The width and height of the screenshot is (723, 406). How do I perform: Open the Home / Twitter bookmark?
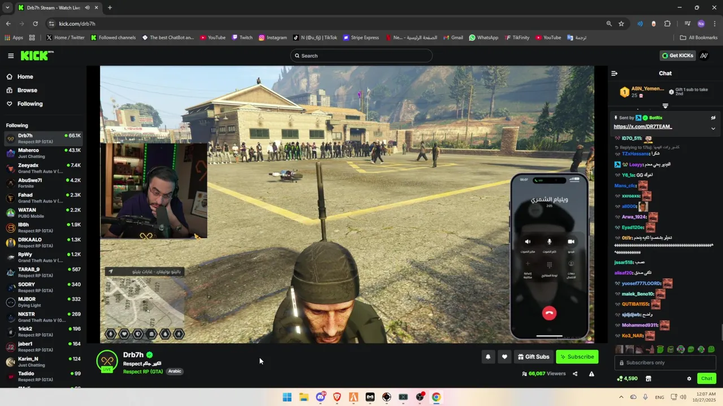coord(65,38)
